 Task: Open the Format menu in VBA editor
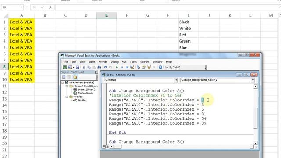pos(103,62)
